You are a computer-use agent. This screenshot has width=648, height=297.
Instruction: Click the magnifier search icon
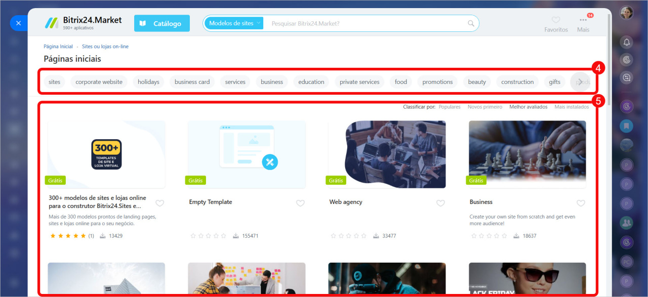click(x=471, y=23)
